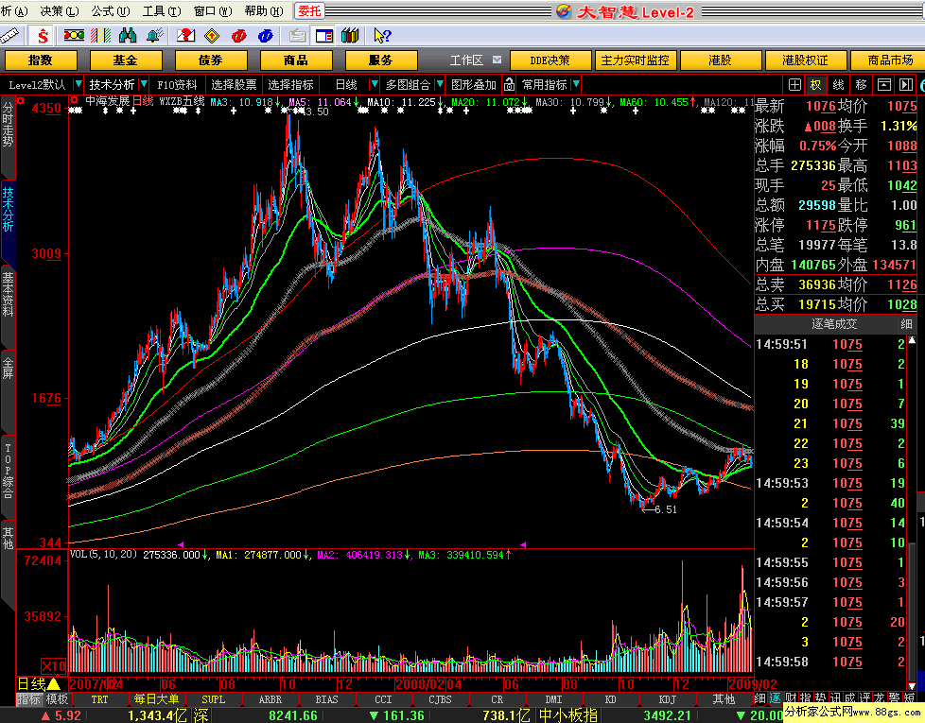Viewport: 925px width, 723px height.
Task: Open the 工作区 dropdown arrow
Action: tap(497, 60)
